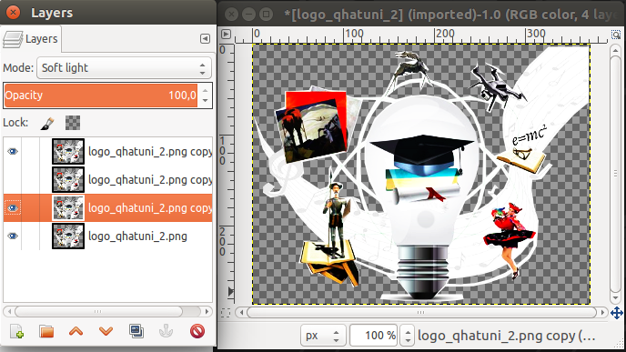This screenshot has width=626, height=352.
Task: Click image window horizontal scrollbar
Action: 421,313
